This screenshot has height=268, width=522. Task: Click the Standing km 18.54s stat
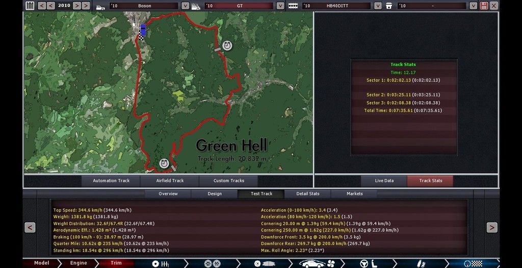pyautogui.click(x=111, y=250)
